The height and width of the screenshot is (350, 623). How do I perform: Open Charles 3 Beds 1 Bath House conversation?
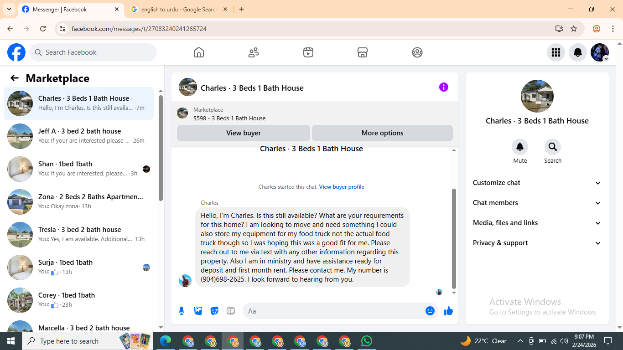pos(78,103)
